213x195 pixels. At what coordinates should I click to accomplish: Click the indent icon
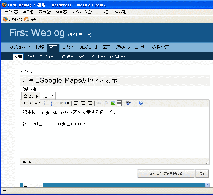(x=67, y=103)
